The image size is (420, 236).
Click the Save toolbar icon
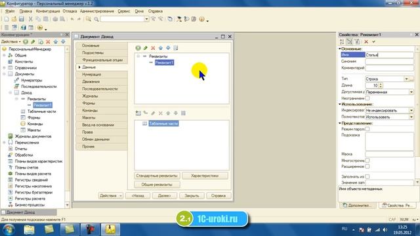tap(22, 19)
